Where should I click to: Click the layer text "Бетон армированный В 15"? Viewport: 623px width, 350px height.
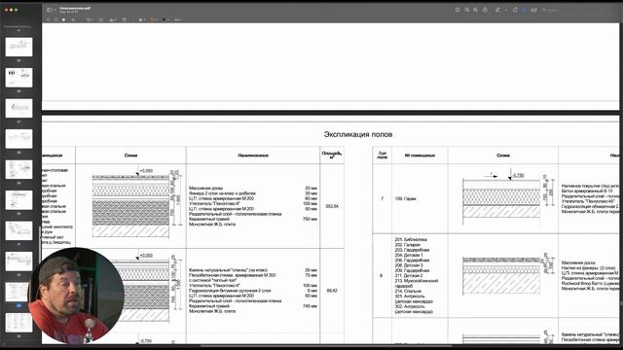point(586,191)
